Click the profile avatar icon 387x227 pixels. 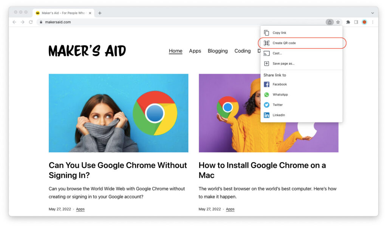pyautogui.click(x=364, y=22)
